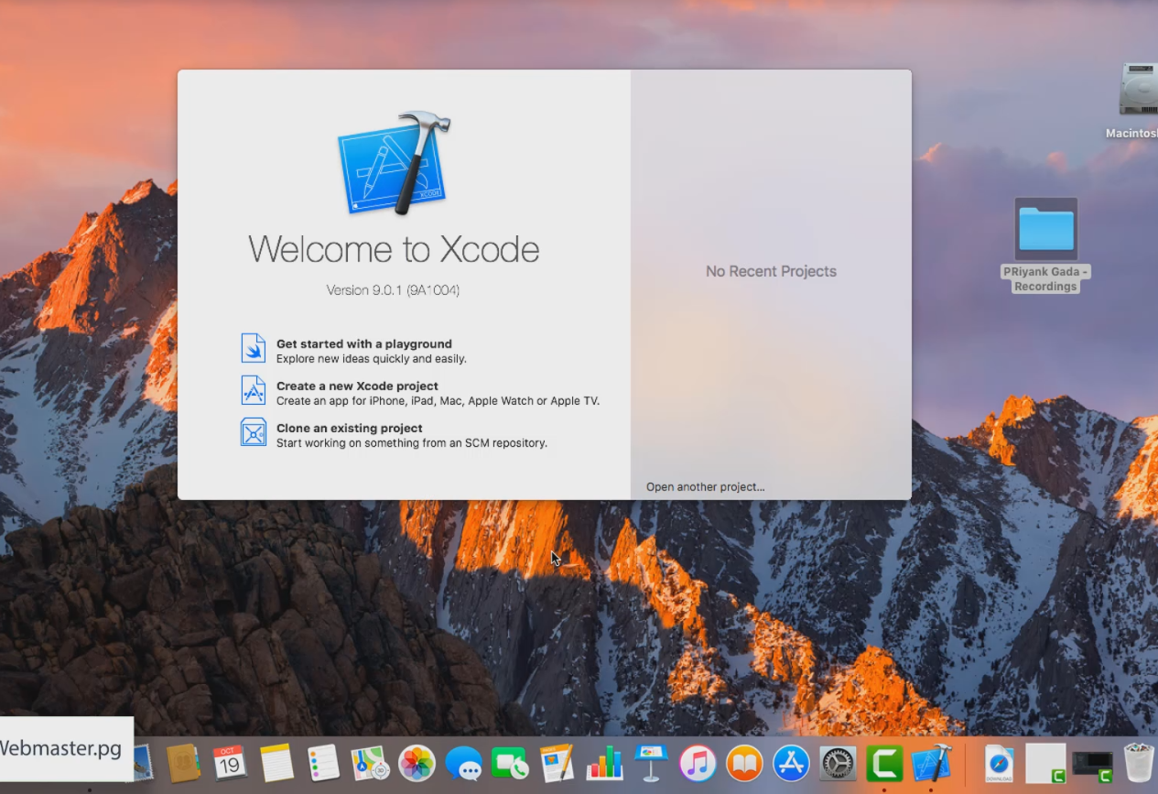Image resolution: width=1158 pixels, height=794 pixels.
Task: Open Numbers from the Dock
Action: (x=604, y=763)
